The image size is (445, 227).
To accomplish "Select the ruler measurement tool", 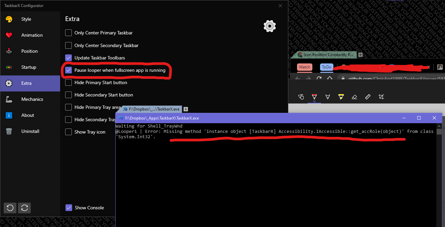I will tap(368, 96).
